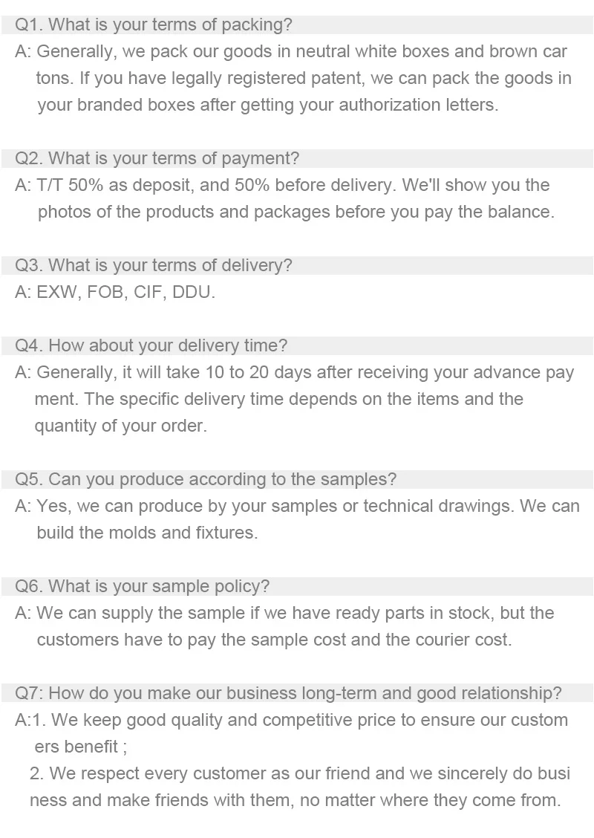
Task: Select the Q6 sample policy question
Action: (x=143, y=586)
